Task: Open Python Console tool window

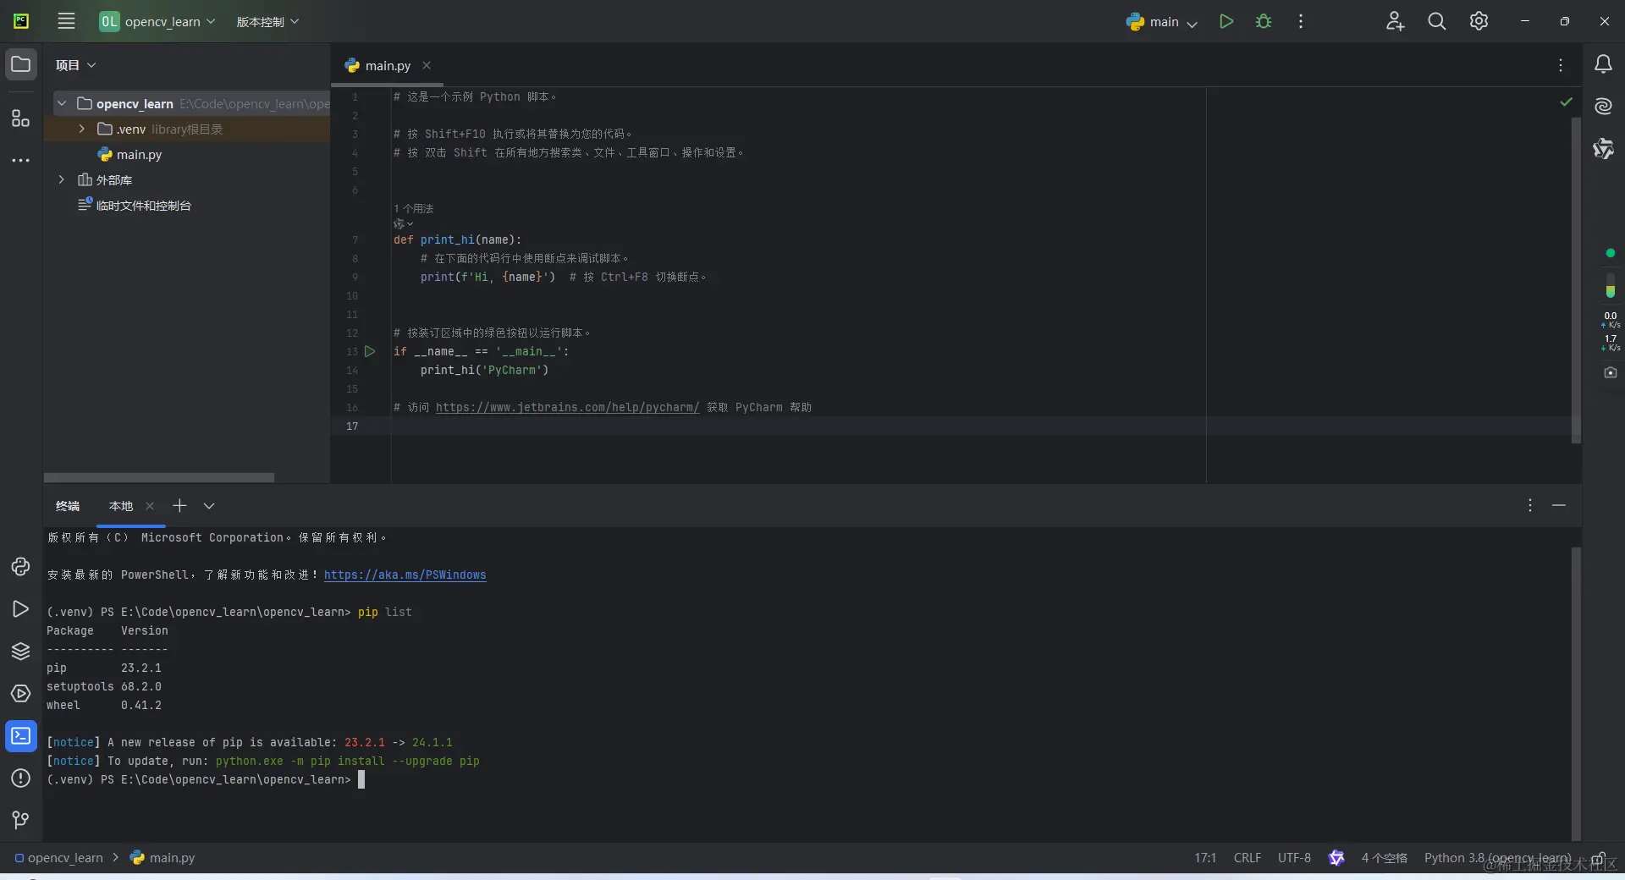Action: (21, 566)
